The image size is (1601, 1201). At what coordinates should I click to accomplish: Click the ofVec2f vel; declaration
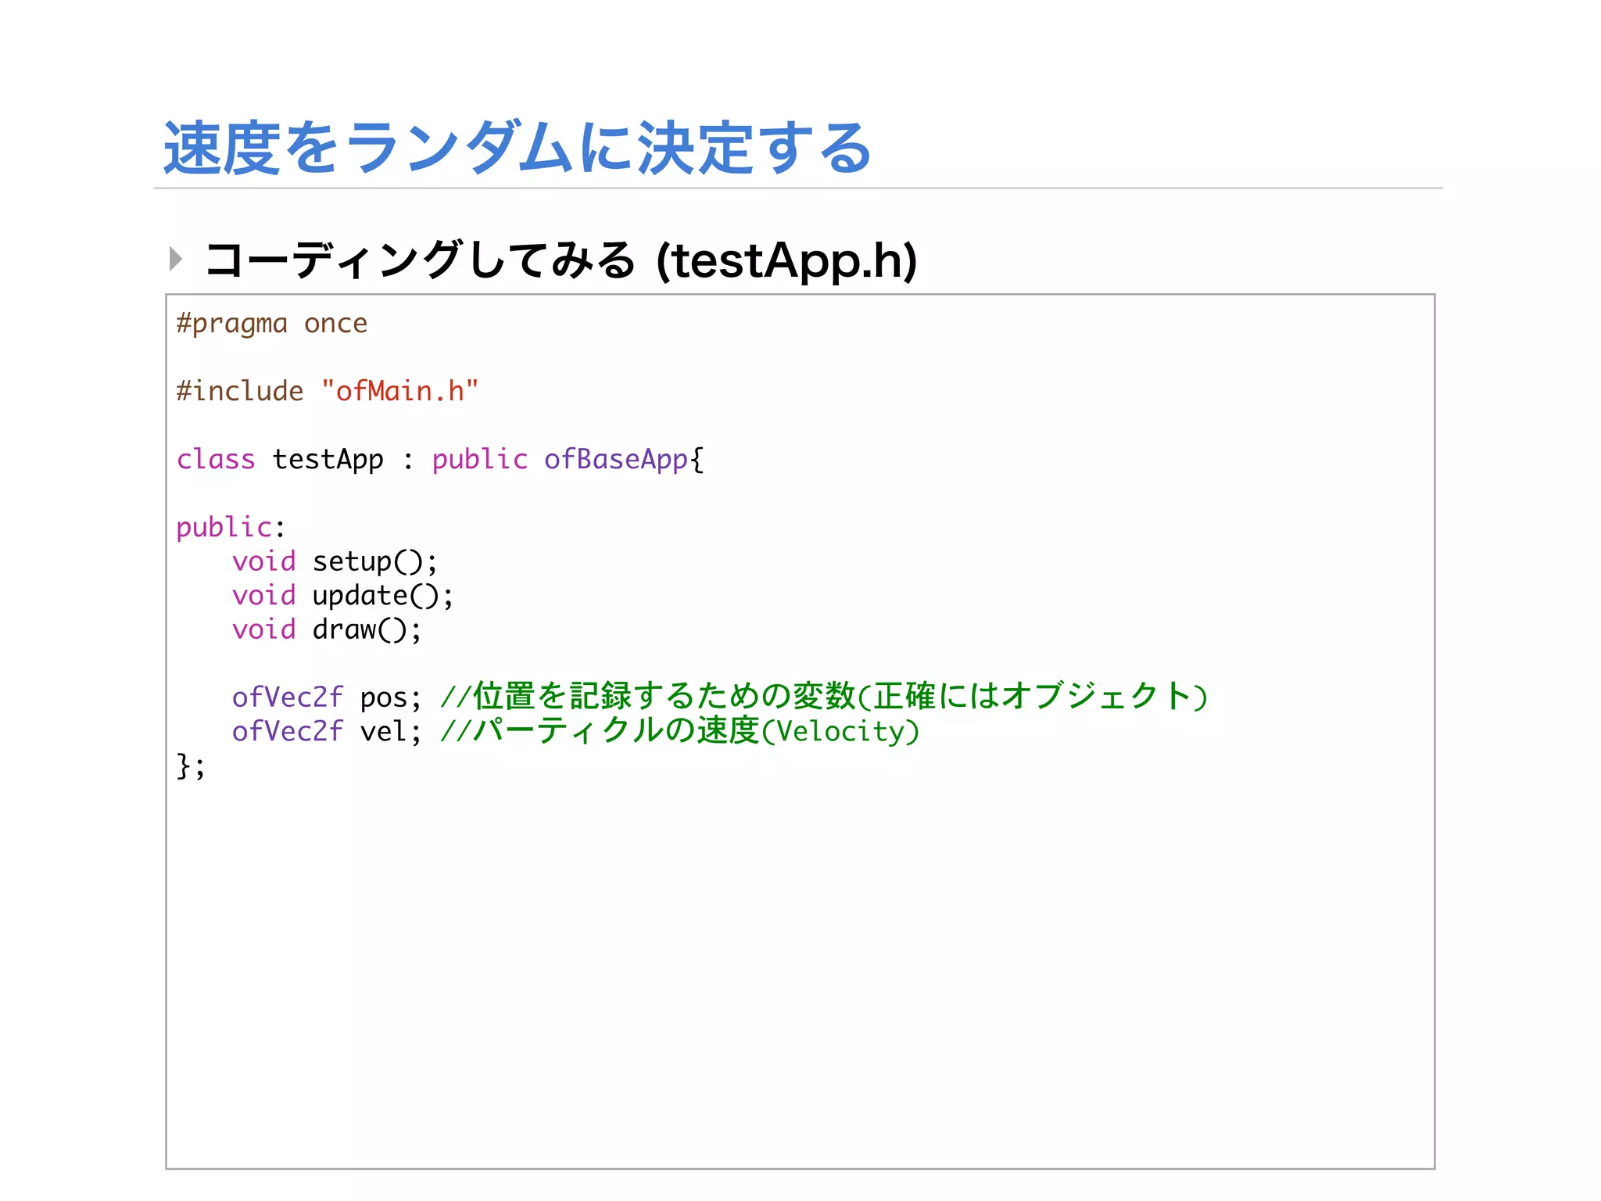327,732
